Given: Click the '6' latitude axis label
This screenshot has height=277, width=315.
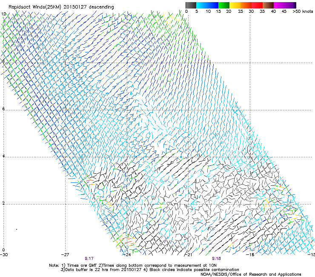Looking at the screenshot, I should [x=3, y=109].
